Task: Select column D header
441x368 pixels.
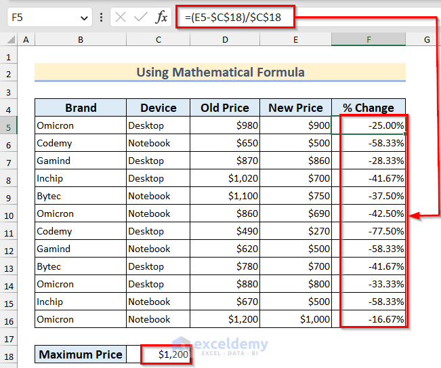Action: (x=225, y=39)
